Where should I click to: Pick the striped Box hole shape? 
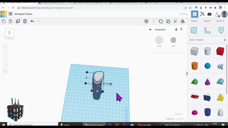coord(195,51)
